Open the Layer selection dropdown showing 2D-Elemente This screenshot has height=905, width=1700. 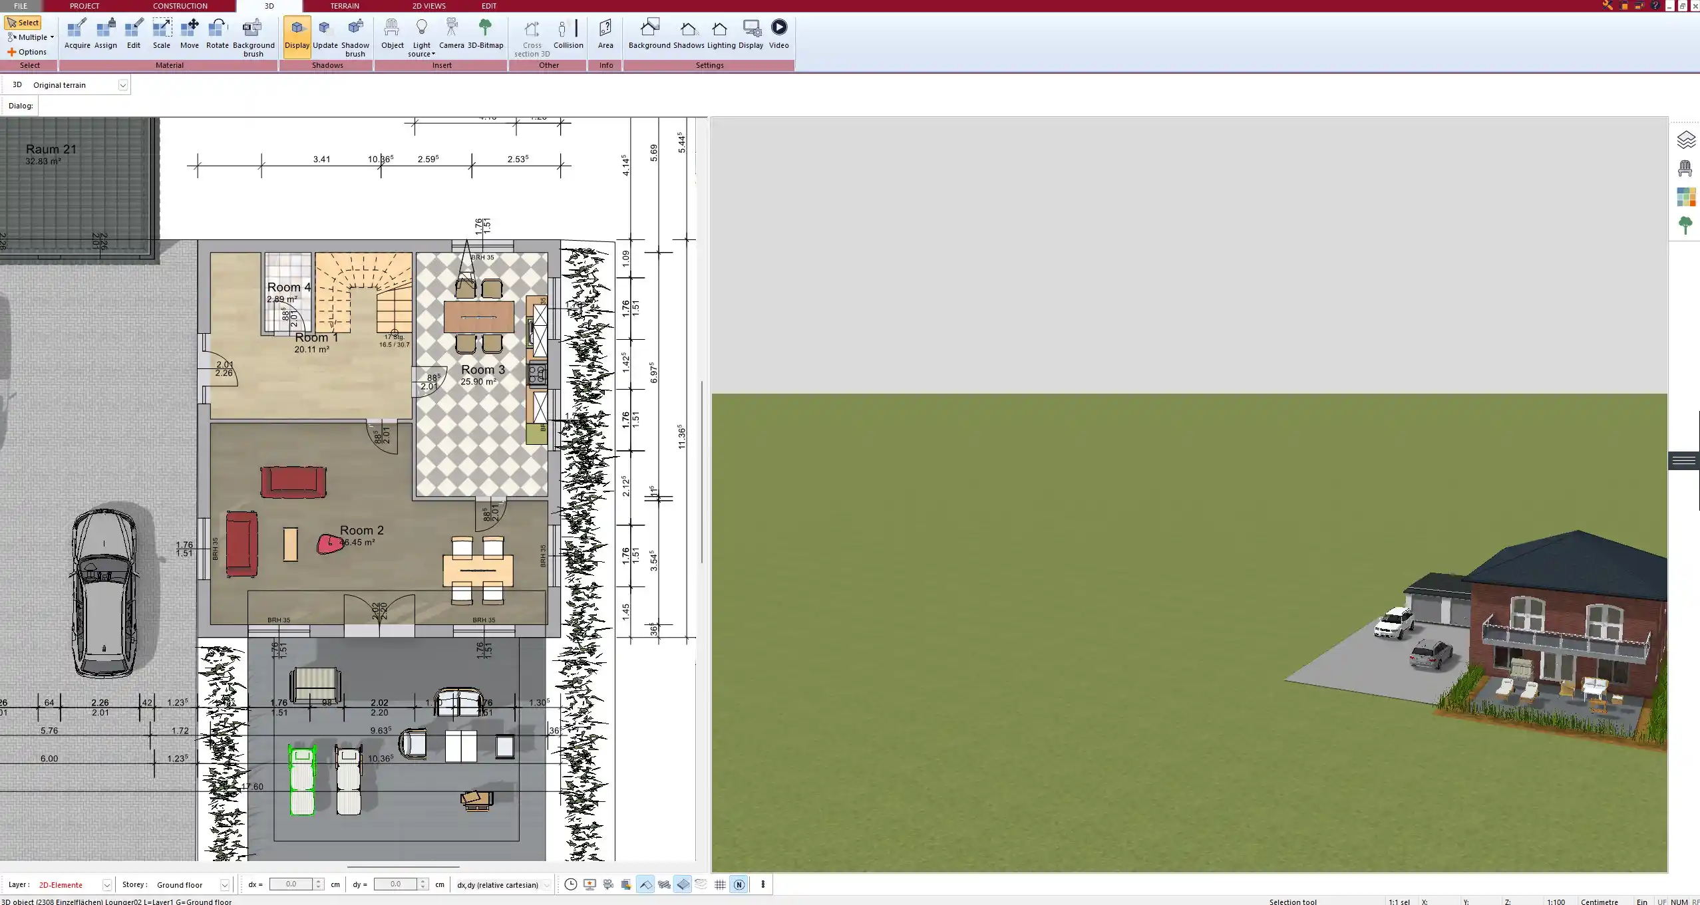(x=106, y=884)
